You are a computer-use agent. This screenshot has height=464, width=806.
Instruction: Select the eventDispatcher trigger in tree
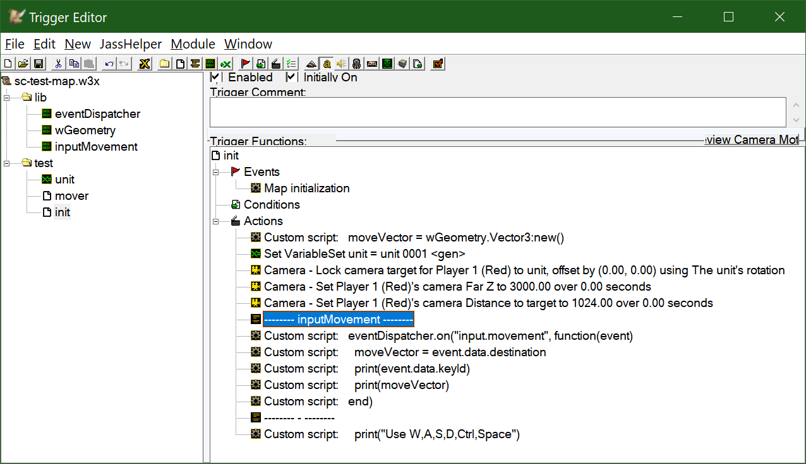click(x=97, y=114)
